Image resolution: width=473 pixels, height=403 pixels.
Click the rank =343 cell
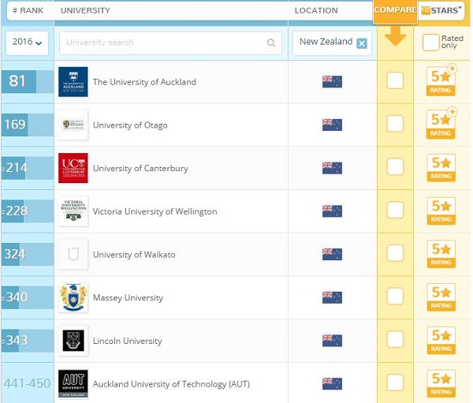click(x=27, y=341)
